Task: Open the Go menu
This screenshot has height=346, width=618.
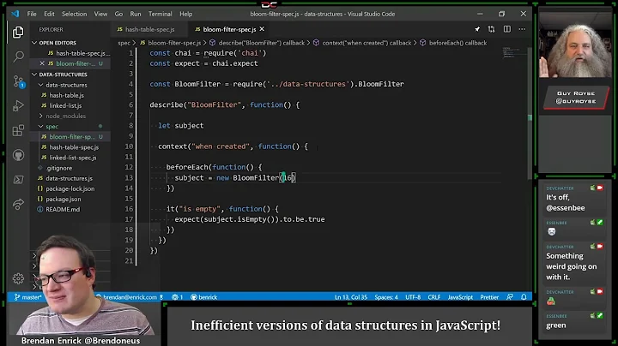Action: click(118, 14)
